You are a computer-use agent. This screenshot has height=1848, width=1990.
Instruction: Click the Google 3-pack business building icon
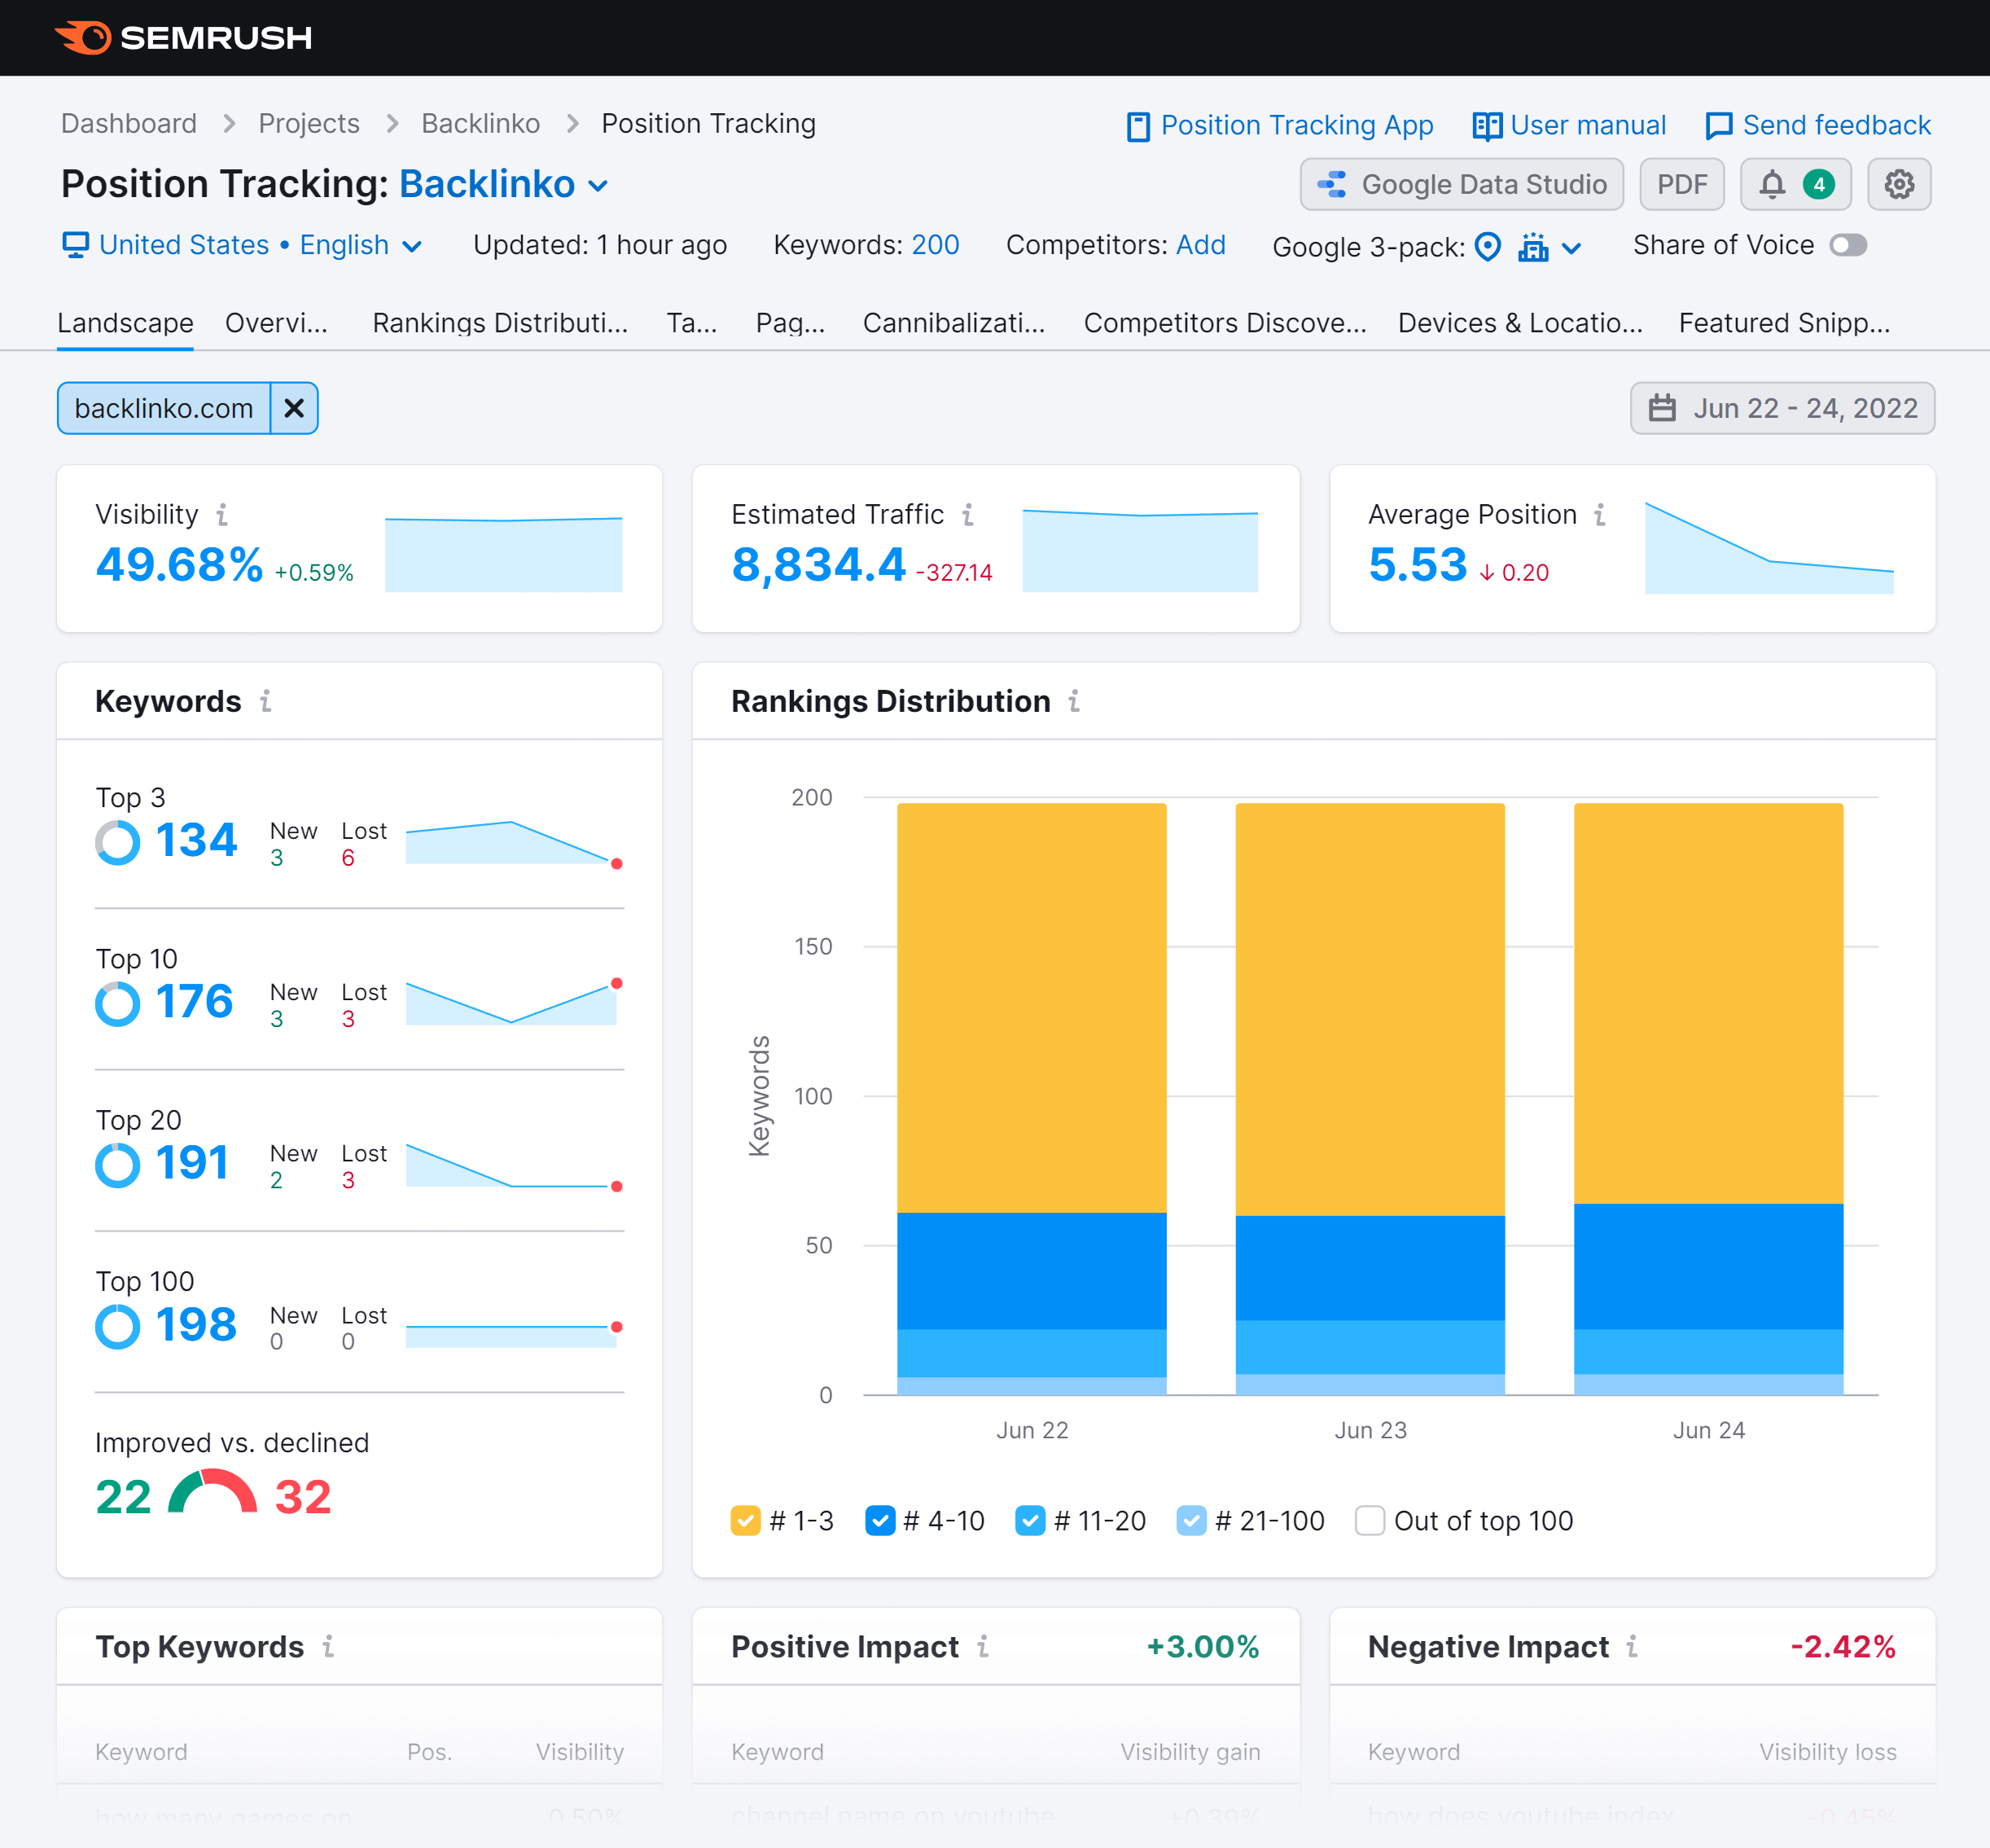click(x=1532, y=246)
